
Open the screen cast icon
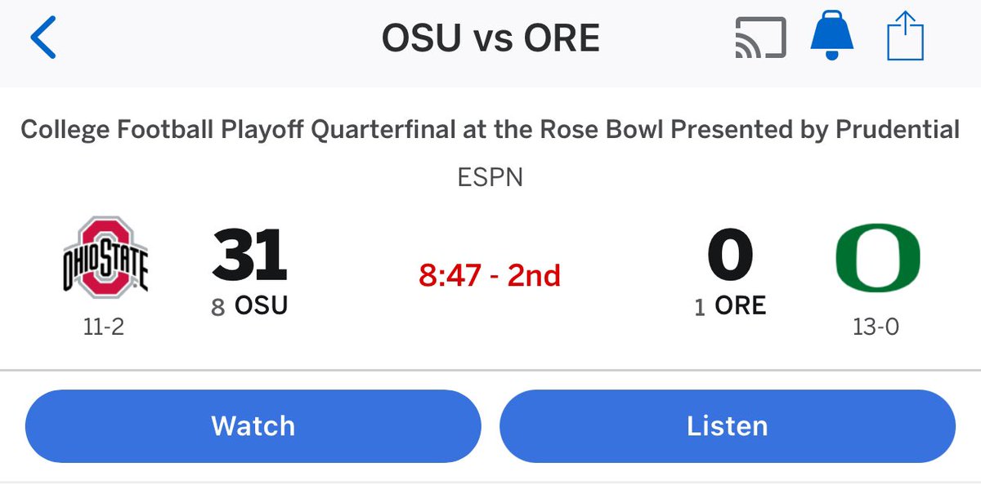coord(760,38)
